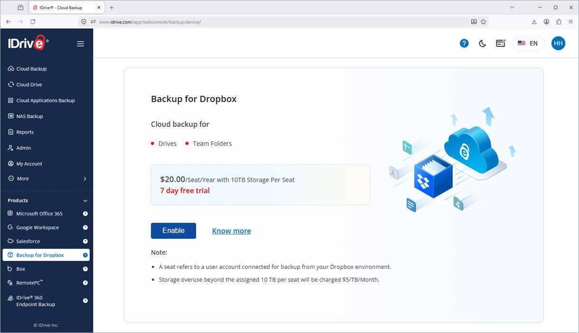This screenshot has width=579, height=333.
Task: Select the IDrive Cloud Backup tab
Action: pos(67,8)
